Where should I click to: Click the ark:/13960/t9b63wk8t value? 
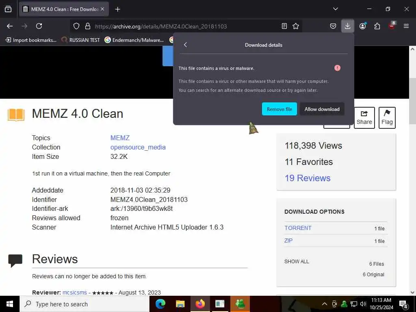pos(141,209)
